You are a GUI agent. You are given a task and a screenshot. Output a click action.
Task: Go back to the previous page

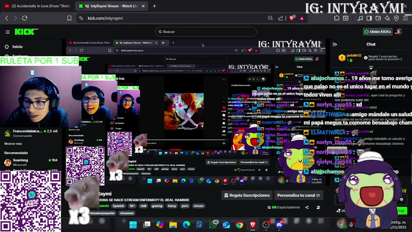6,18
